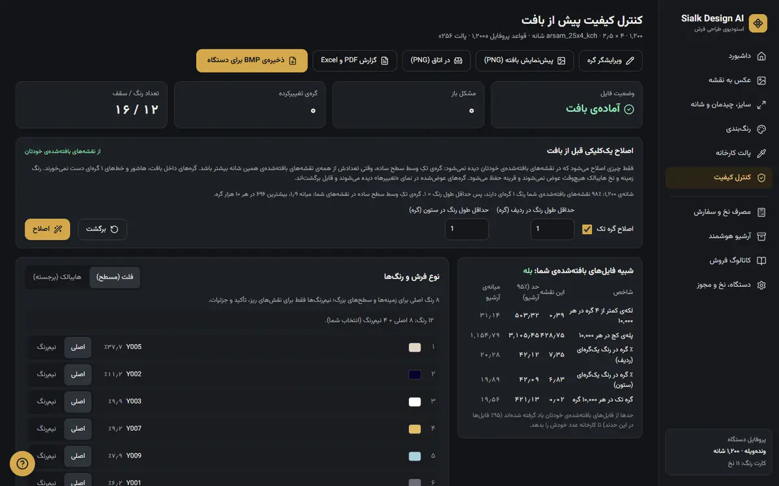Focus حداقل طول رنگ در ردیف input

[x=552, y=229]
